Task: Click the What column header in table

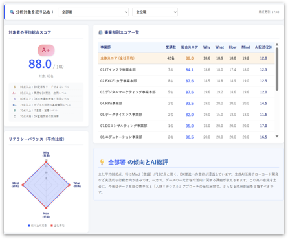Action: tap(219, 47)
